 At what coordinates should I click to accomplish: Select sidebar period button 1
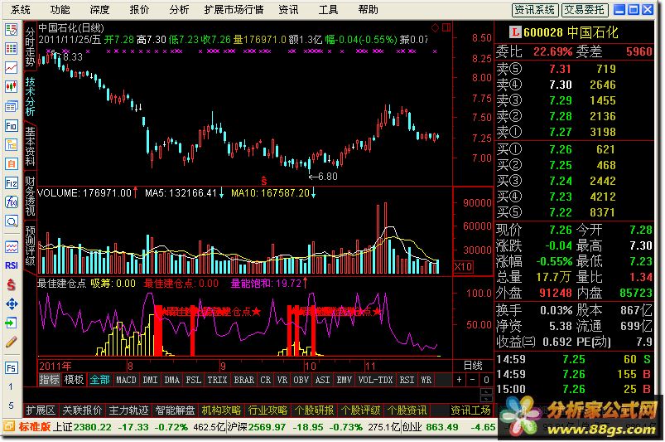pos(11,386)
